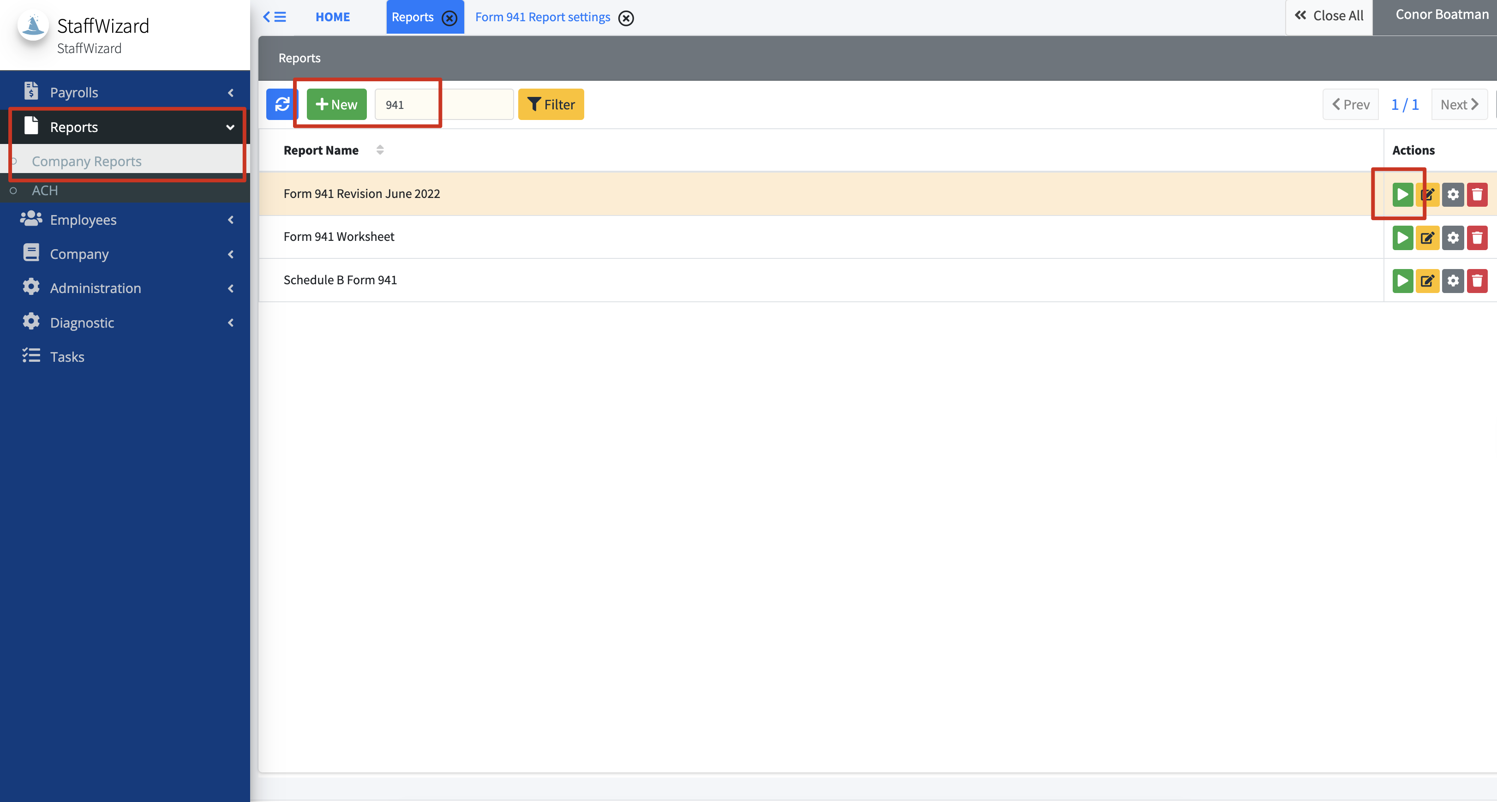Click the Close All button
This screenshot has height=802, width=1497.
[1329, 16]
